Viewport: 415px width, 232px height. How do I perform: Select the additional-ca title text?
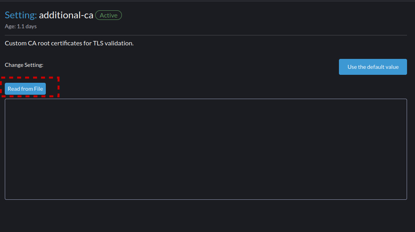pos(66,15)
